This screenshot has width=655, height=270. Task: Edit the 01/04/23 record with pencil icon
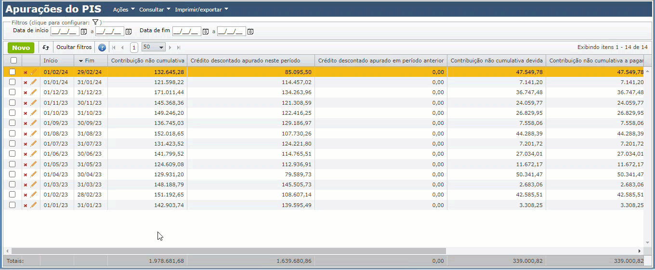(x=33, y=174)
